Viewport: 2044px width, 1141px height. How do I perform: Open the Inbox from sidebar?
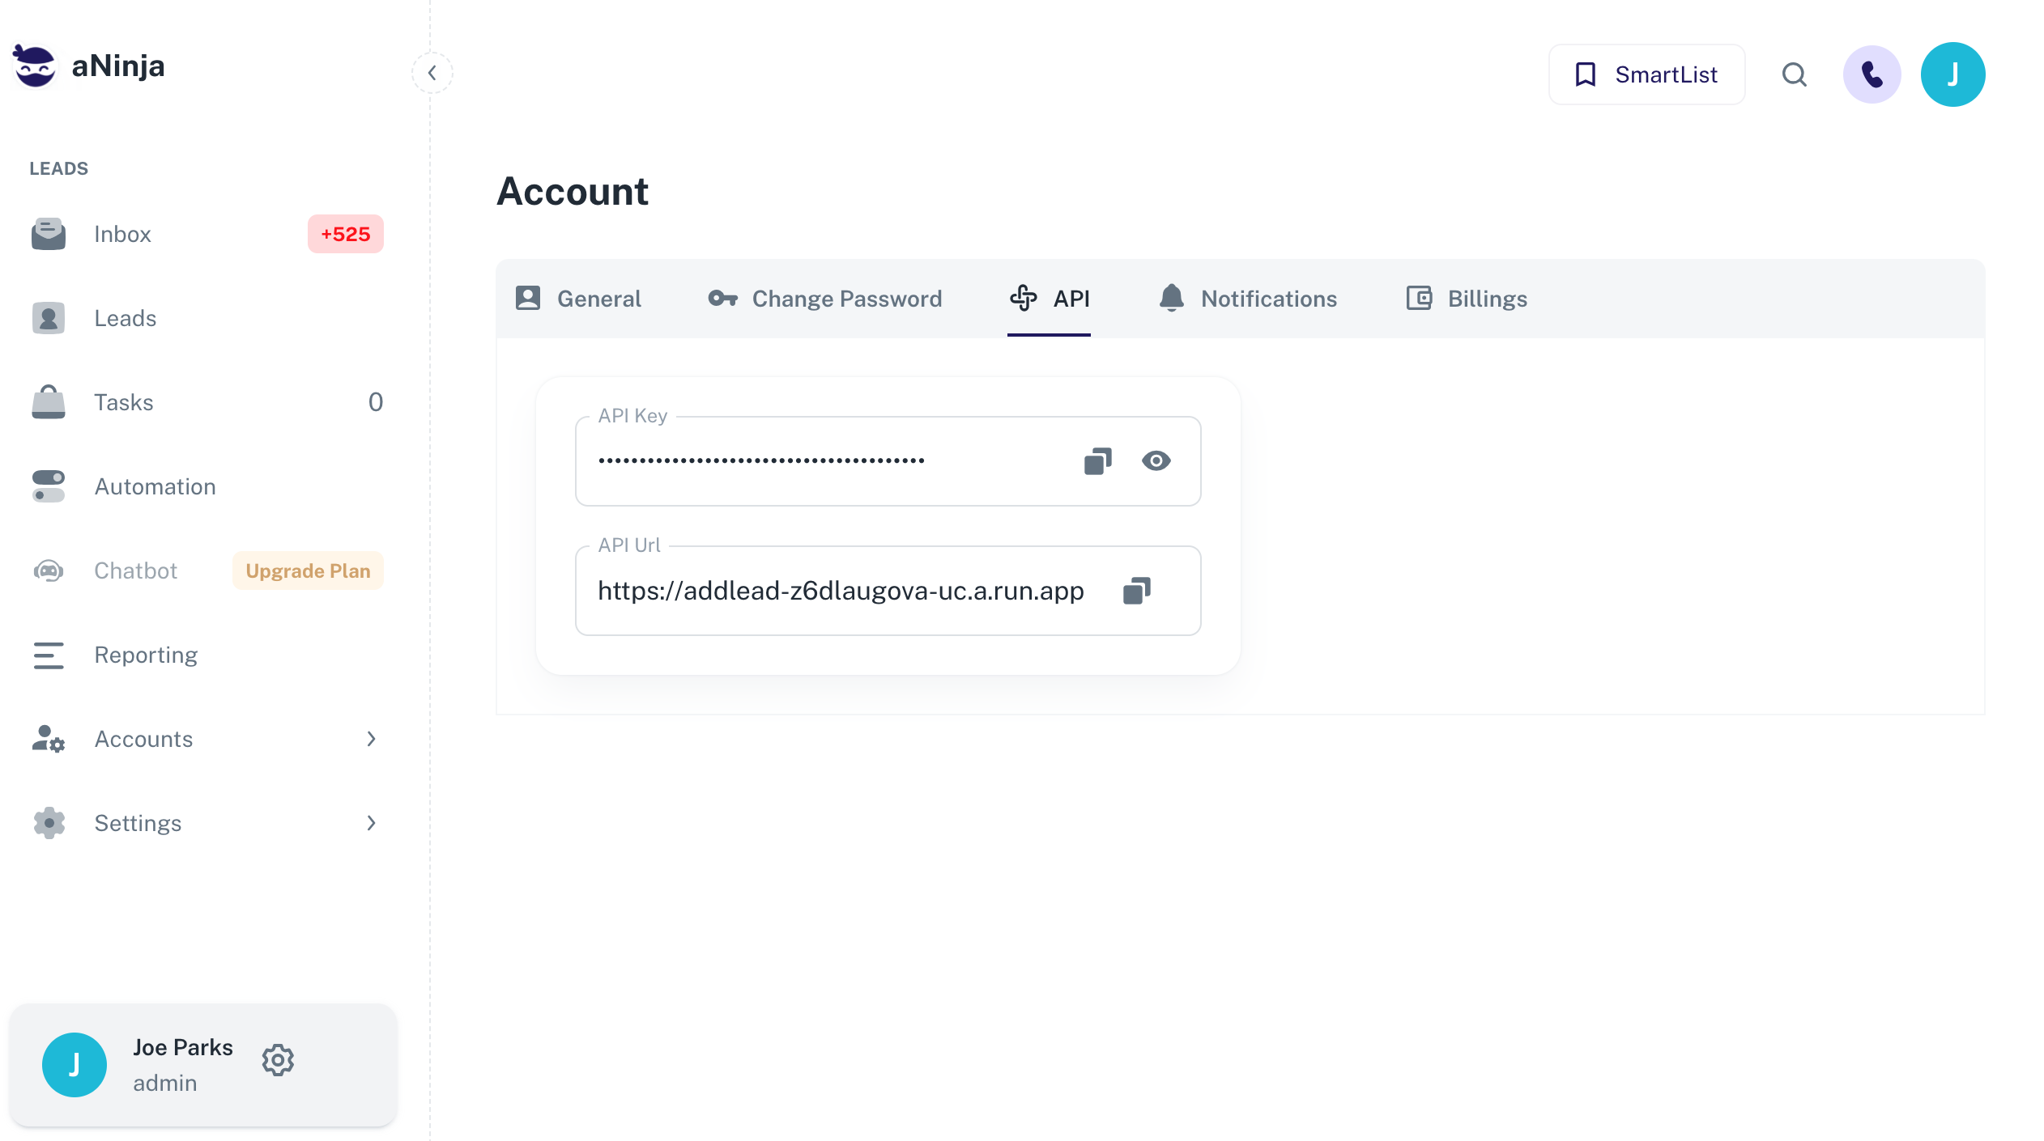[123, 235]
